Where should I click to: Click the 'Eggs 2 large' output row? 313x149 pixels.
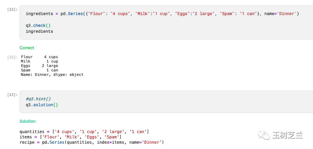coord(39,66)
